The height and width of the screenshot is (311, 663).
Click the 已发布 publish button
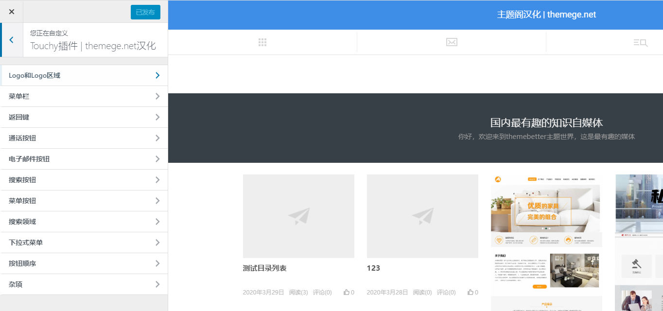pos(145,12)
